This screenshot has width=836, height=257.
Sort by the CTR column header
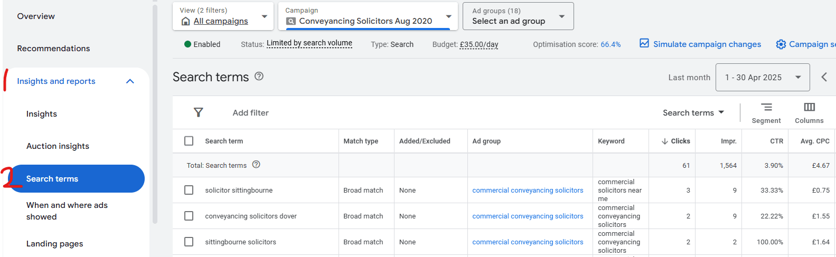776,141
